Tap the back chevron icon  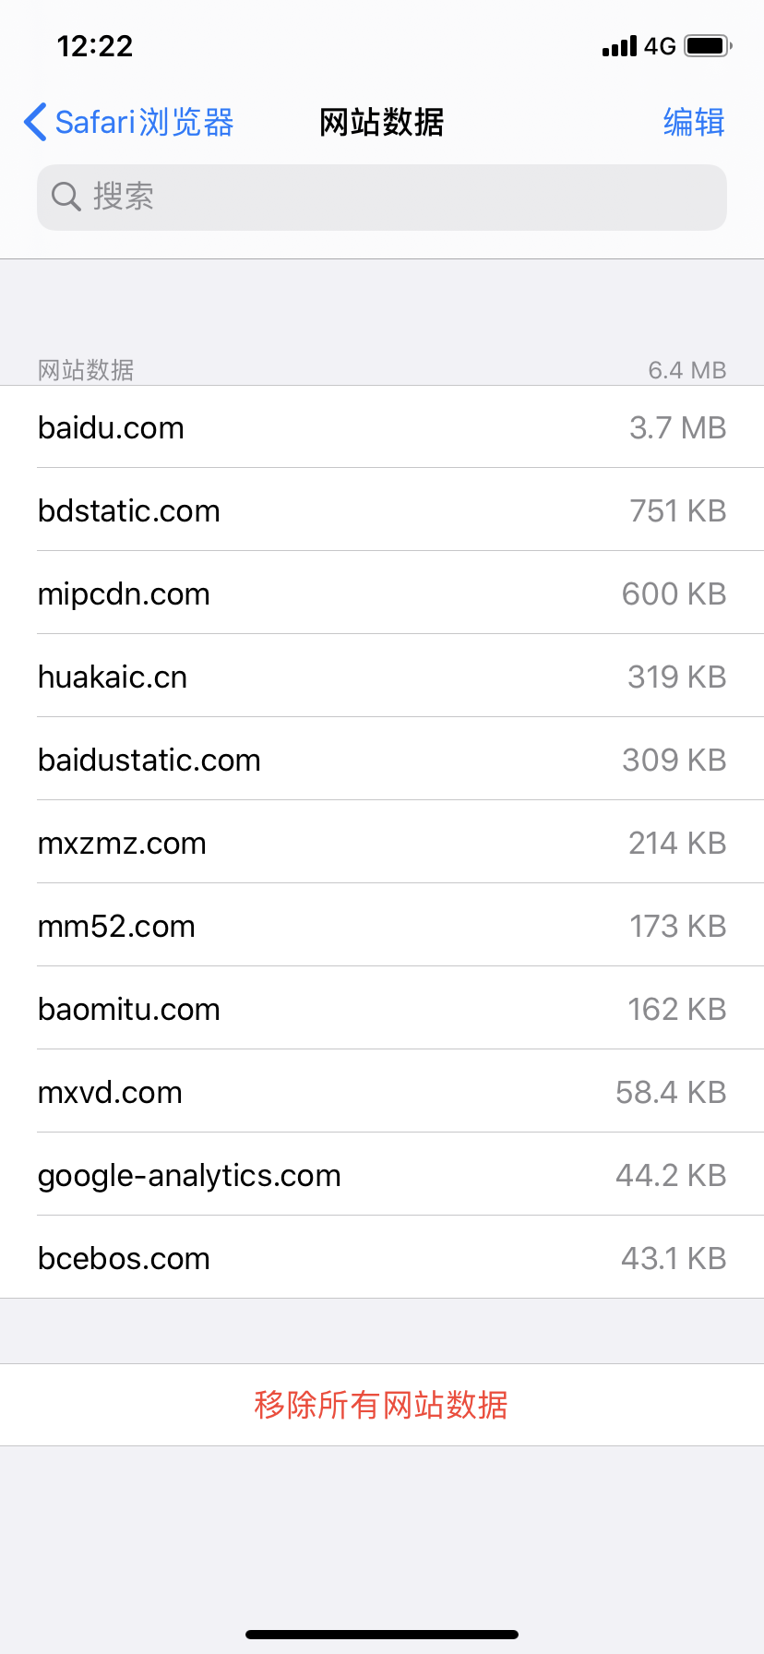[35, 122]
